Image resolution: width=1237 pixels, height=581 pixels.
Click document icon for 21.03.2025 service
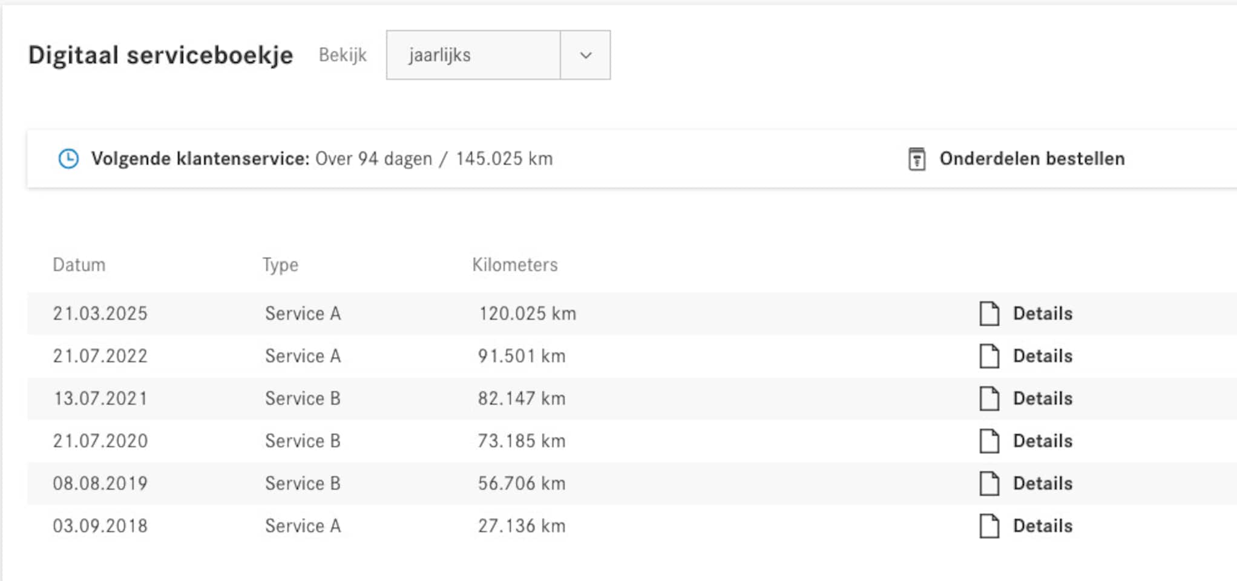(989, 313)
